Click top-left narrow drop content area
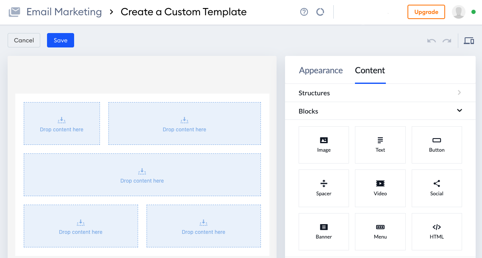 tap(62, 123)
